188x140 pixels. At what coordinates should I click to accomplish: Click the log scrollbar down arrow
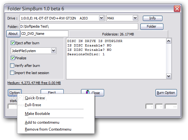coord(169,76)
